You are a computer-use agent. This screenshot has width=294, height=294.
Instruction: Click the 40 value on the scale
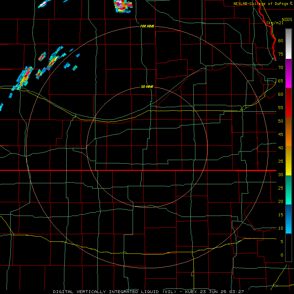coord(281,148)
